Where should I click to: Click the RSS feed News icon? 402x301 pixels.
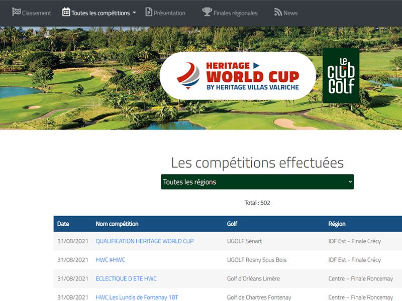(278, 12)
